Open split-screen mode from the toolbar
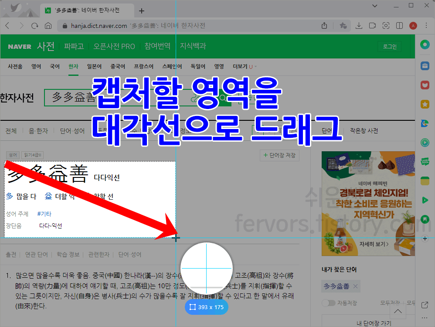This screenshot has height=327, width=435. (399, 26)
